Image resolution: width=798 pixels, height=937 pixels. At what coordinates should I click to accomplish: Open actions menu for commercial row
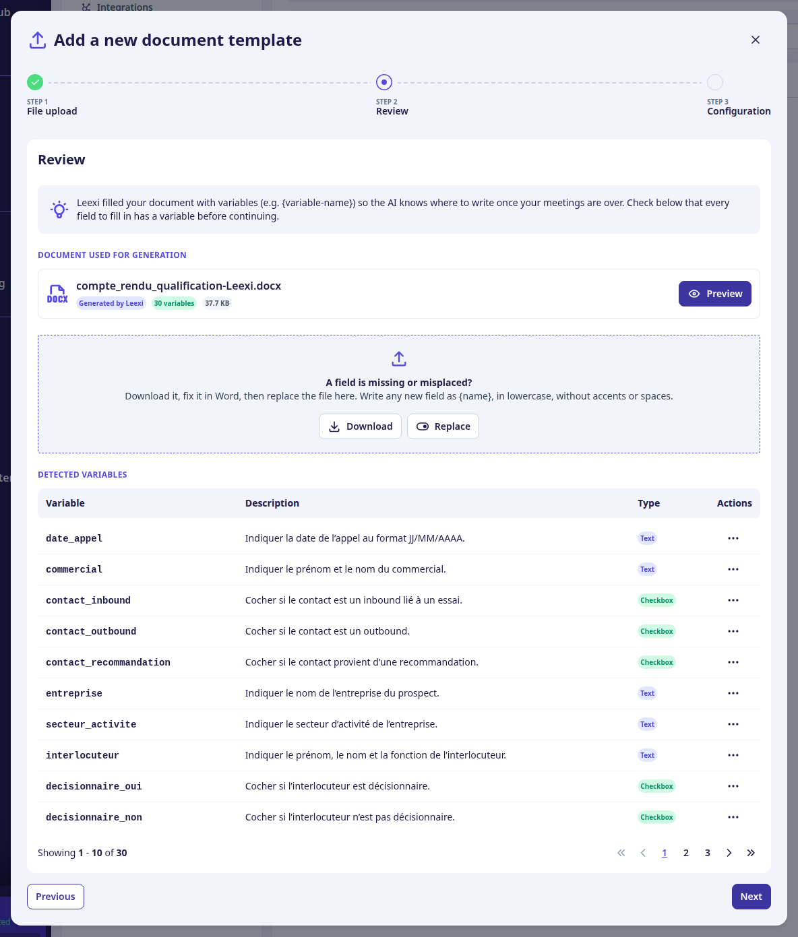pos(733,569)
